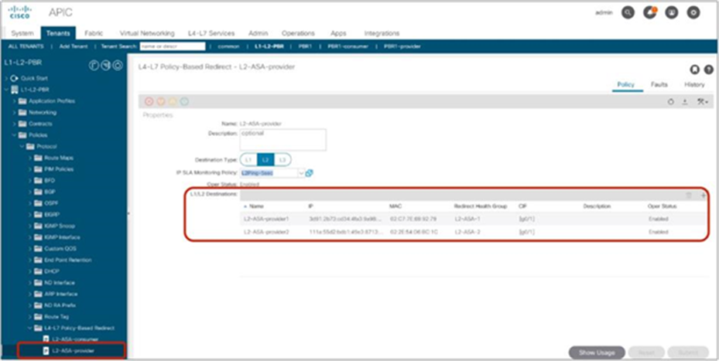Download the policy object with the download icon
The image size is (719, 361).
[685, 102]
